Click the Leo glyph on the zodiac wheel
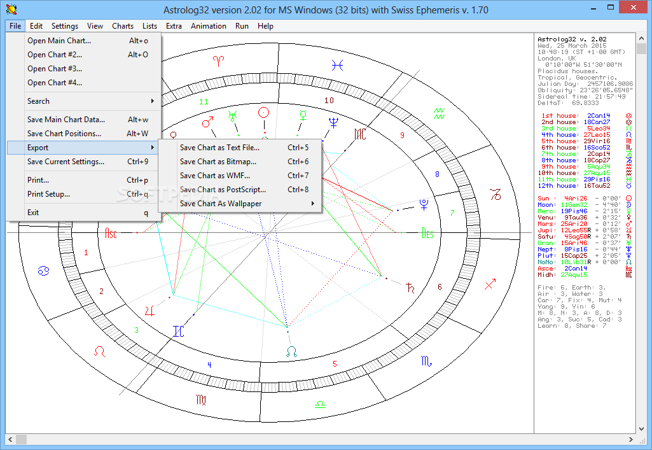The width and height of the screenshot is (652, 450). (99, 351)
